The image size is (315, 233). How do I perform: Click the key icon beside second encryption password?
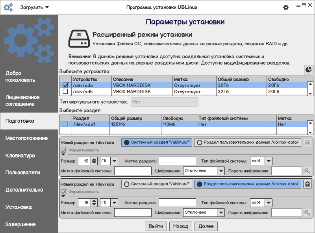coord(307,213)
